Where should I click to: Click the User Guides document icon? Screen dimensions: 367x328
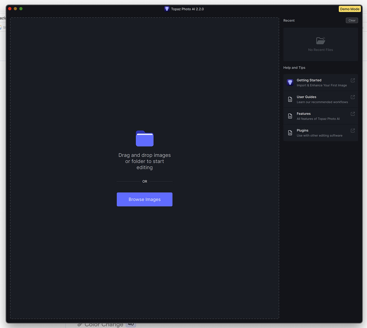point(290,99)
